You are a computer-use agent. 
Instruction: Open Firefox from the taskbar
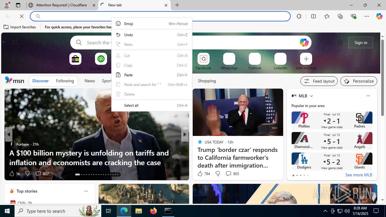pos(153,211)
